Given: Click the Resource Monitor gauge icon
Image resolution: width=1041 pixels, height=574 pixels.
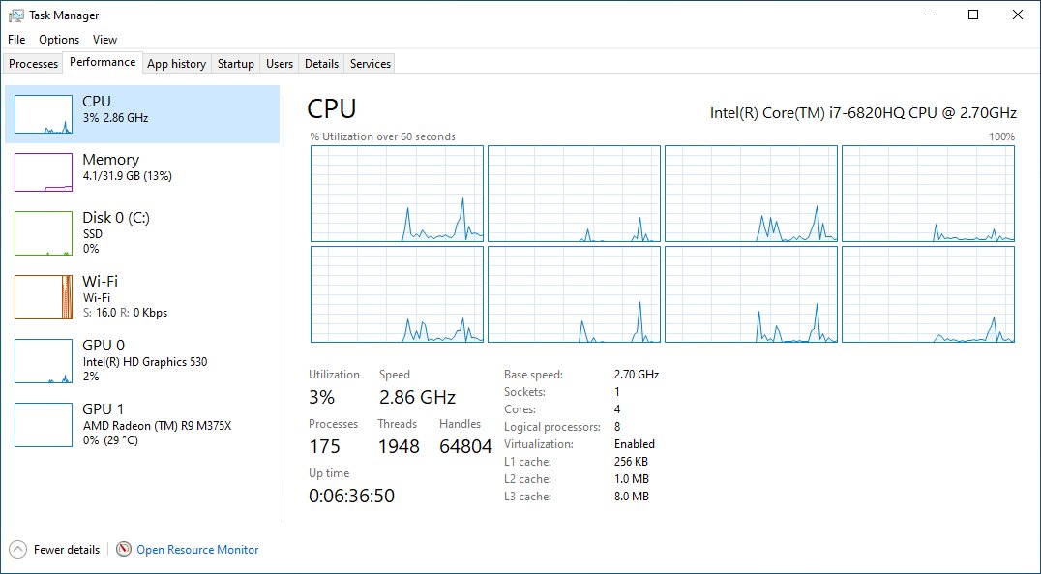Looking at the screenshot, I should pos(123,549).
